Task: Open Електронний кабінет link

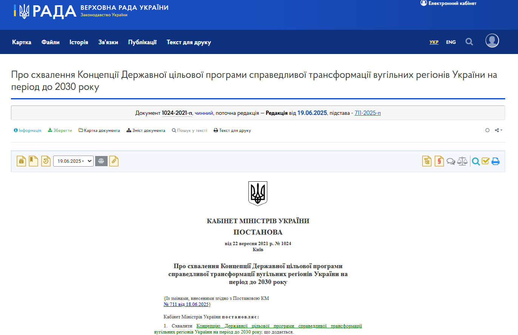Action: tap(449, 3)
